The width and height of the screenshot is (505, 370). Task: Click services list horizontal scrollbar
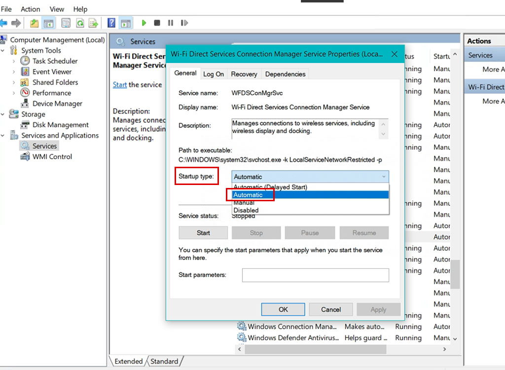tap(315, 349)
